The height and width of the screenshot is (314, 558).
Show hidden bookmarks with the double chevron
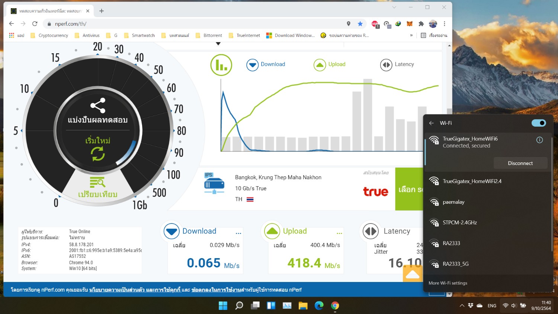(x=411, y=35)
